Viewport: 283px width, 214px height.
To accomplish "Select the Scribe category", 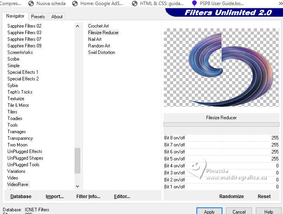I will pyautogui.click(x=13, y=59).
